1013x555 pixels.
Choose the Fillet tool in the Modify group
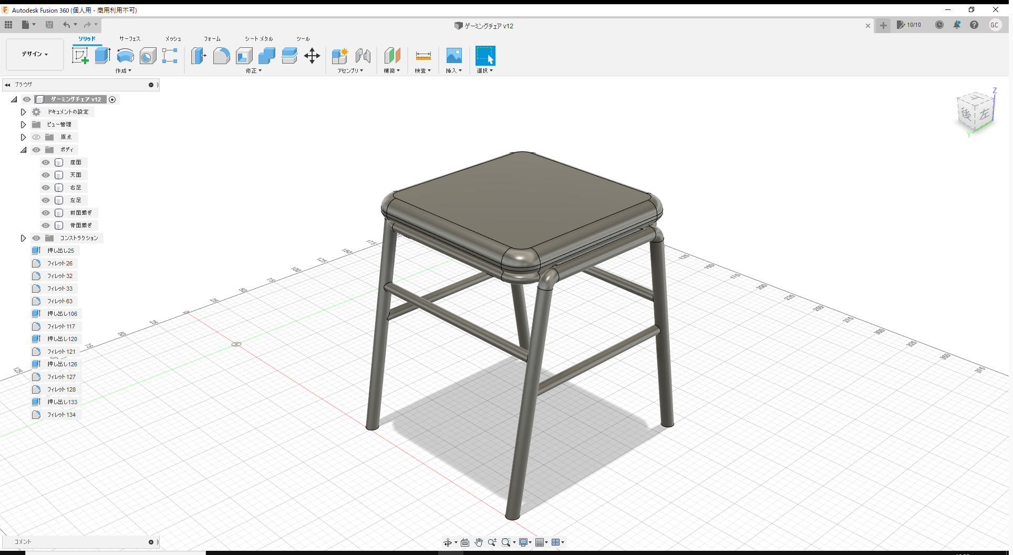click(221, 55)
